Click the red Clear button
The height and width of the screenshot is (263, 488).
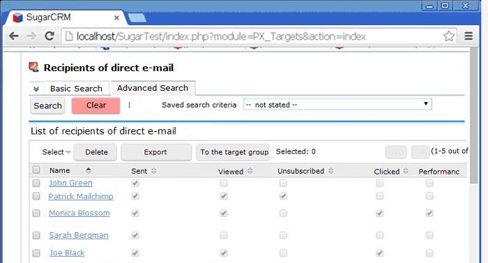tap(96, 105)
